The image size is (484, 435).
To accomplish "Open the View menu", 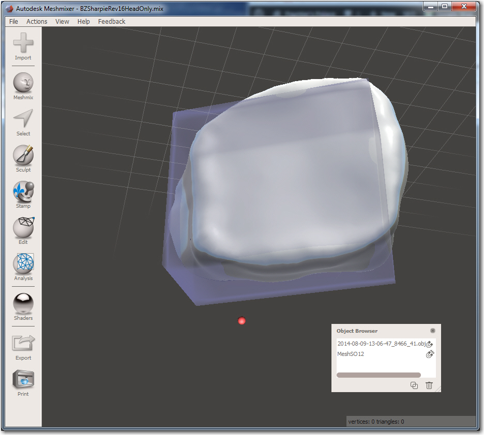I will tap(62, 22).
